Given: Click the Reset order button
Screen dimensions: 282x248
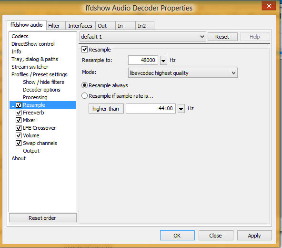Looking at the screenshot, I should 42,218.
